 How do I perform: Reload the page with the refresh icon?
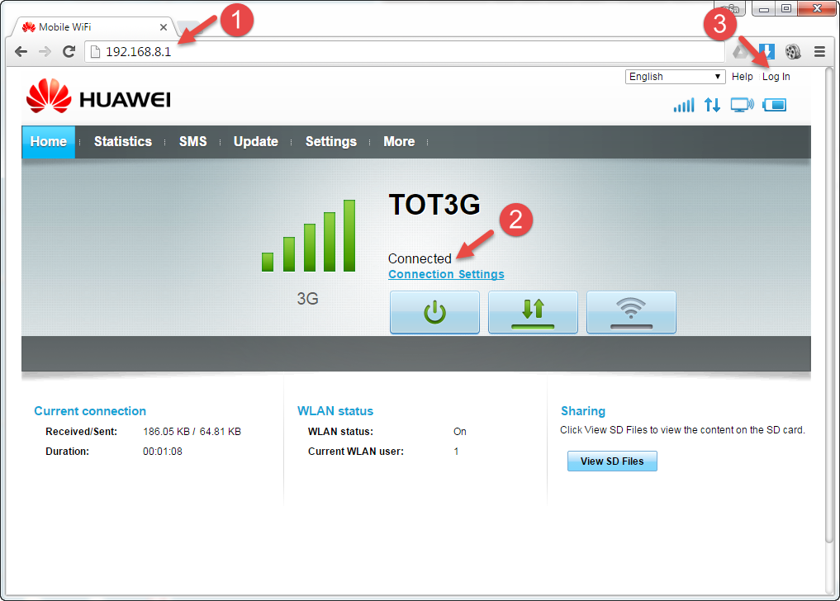point(69,51)
